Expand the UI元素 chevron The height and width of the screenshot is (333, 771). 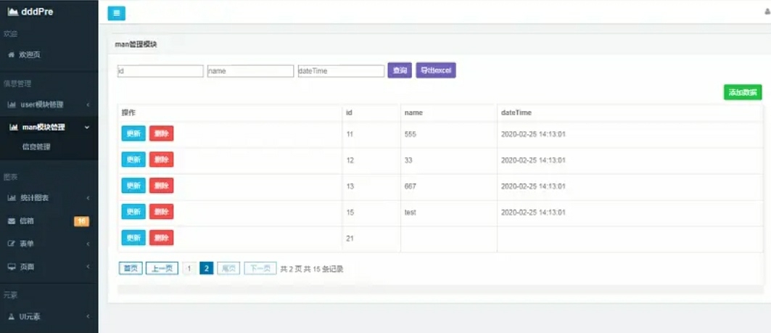(x=88, y=317)
